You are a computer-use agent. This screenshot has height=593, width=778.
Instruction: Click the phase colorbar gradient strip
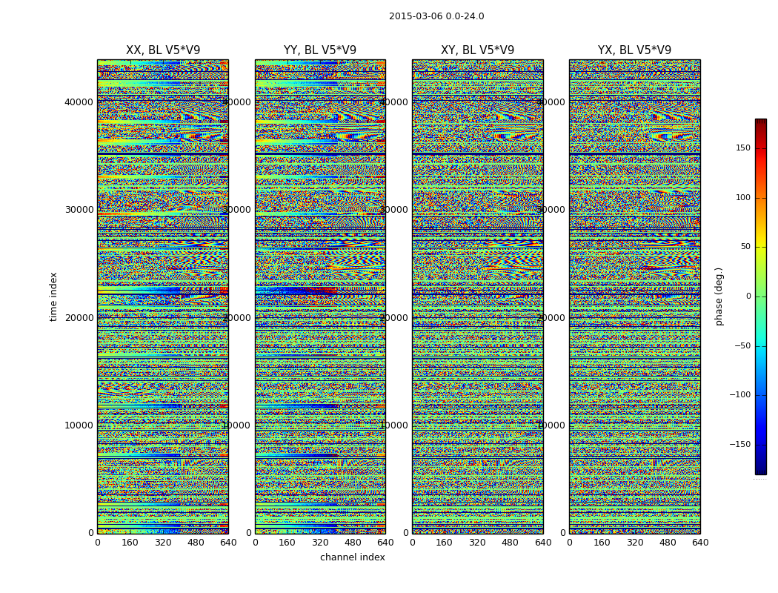coord(761,296)
